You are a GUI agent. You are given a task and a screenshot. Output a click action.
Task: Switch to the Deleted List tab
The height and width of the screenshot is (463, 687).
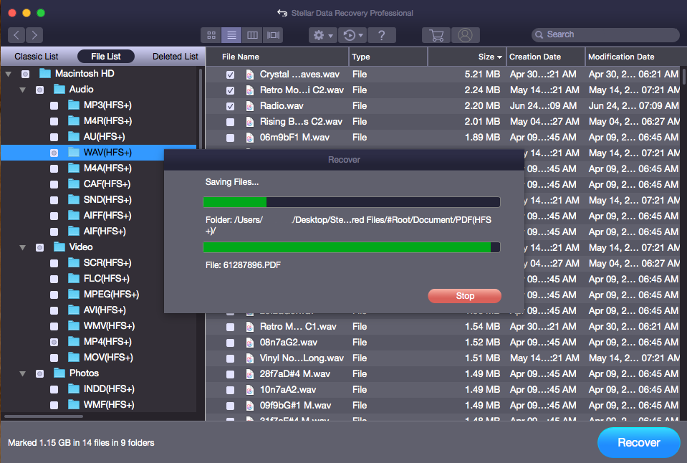[175, 57]
